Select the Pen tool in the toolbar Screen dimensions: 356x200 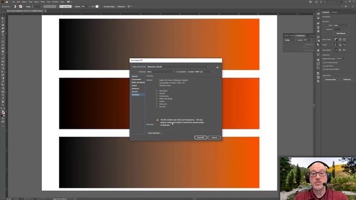pyautogui.click(x=3, y=28)
